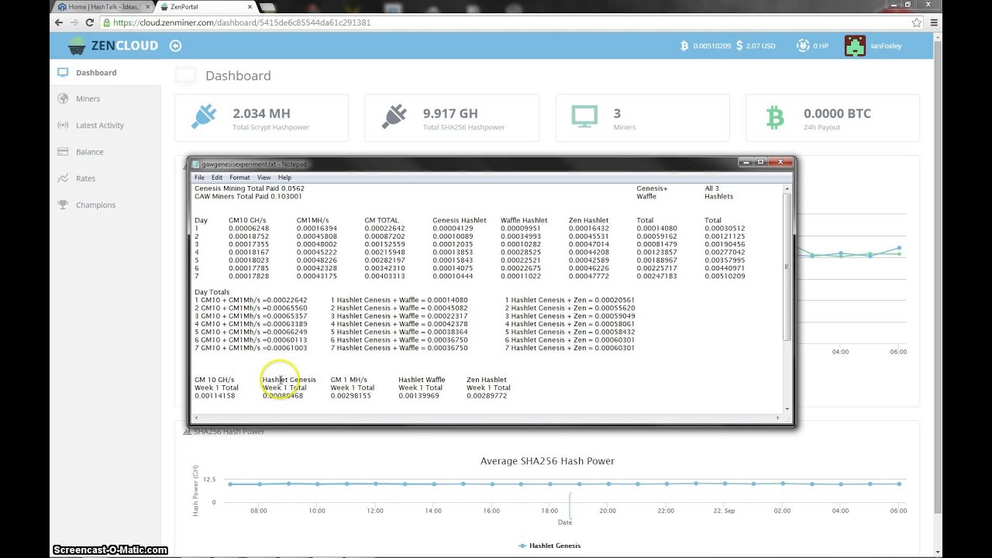Close the HashTalk browser tab
This screenshot has width=992, height=558.
coord(149,7)
